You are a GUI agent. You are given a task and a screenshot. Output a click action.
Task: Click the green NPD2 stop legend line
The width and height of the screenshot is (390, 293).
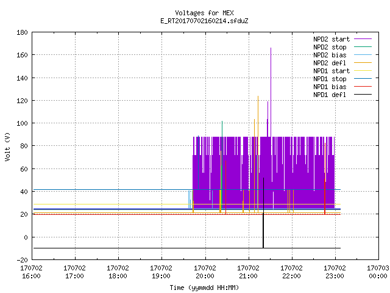363,47
